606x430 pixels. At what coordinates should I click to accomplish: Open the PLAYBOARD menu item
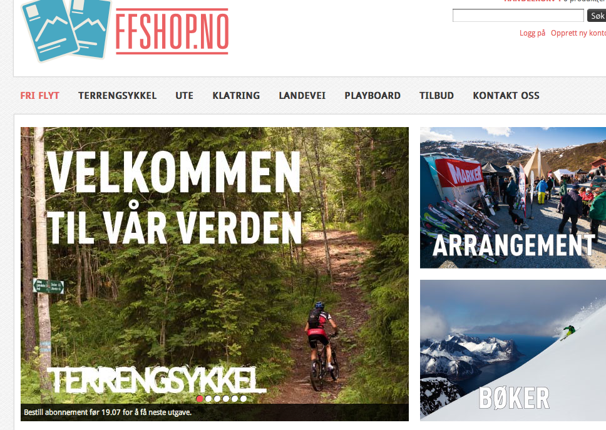pyautogui.click(x=372, y=95)
